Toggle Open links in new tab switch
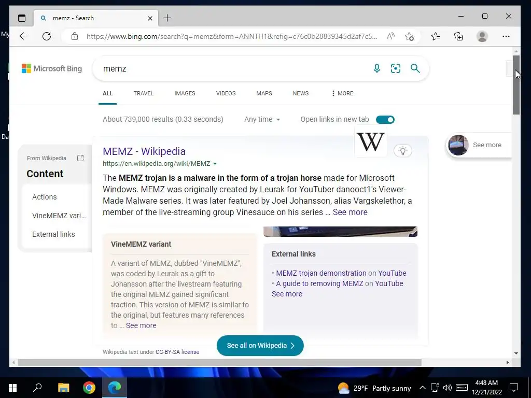This screenshot has width=531, height=398. pos(385,120)
